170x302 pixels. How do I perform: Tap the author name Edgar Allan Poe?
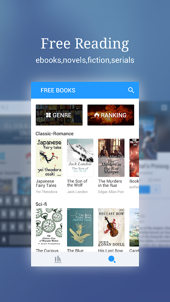click(x=111, y=192)
